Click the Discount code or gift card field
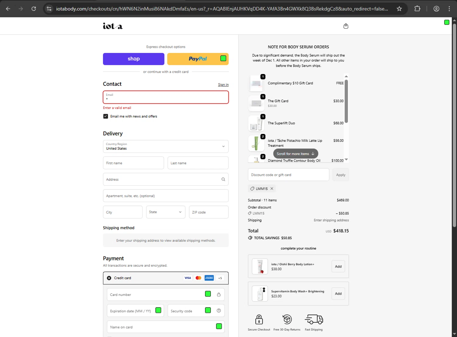This screenshot has height=337, width=457. (x=289, y=175)
